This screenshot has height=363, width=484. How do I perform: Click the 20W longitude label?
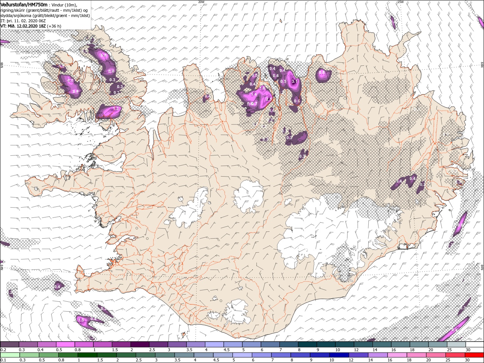[201, 2]
